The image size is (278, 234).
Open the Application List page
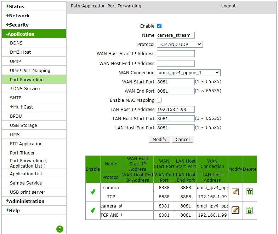(x=26, y=174)
